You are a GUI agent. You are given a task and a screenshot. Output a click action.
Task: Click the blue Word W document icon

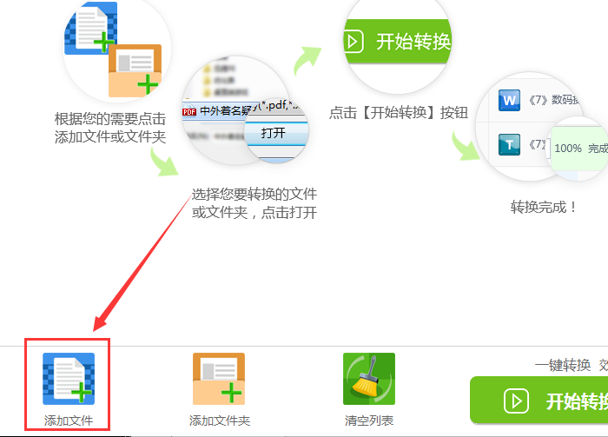[509, 101]
